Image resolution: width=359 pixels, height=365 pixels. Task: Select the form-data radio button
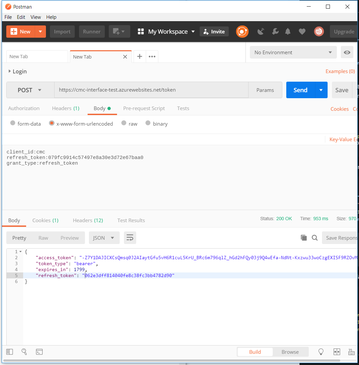click(x=13, y=123)
